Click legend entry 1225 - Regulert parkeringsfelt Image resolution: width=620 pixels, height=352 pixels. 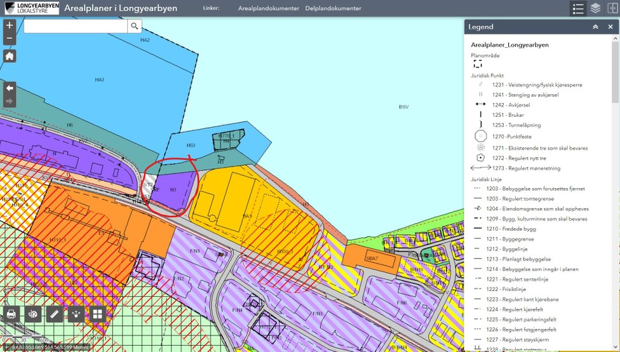click(521, 320)
